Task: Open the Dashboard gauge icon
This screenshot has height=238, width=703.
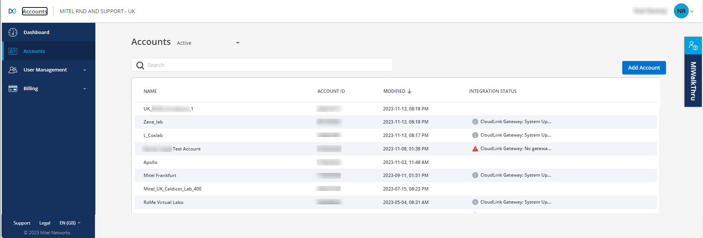Action: (13, 33)
